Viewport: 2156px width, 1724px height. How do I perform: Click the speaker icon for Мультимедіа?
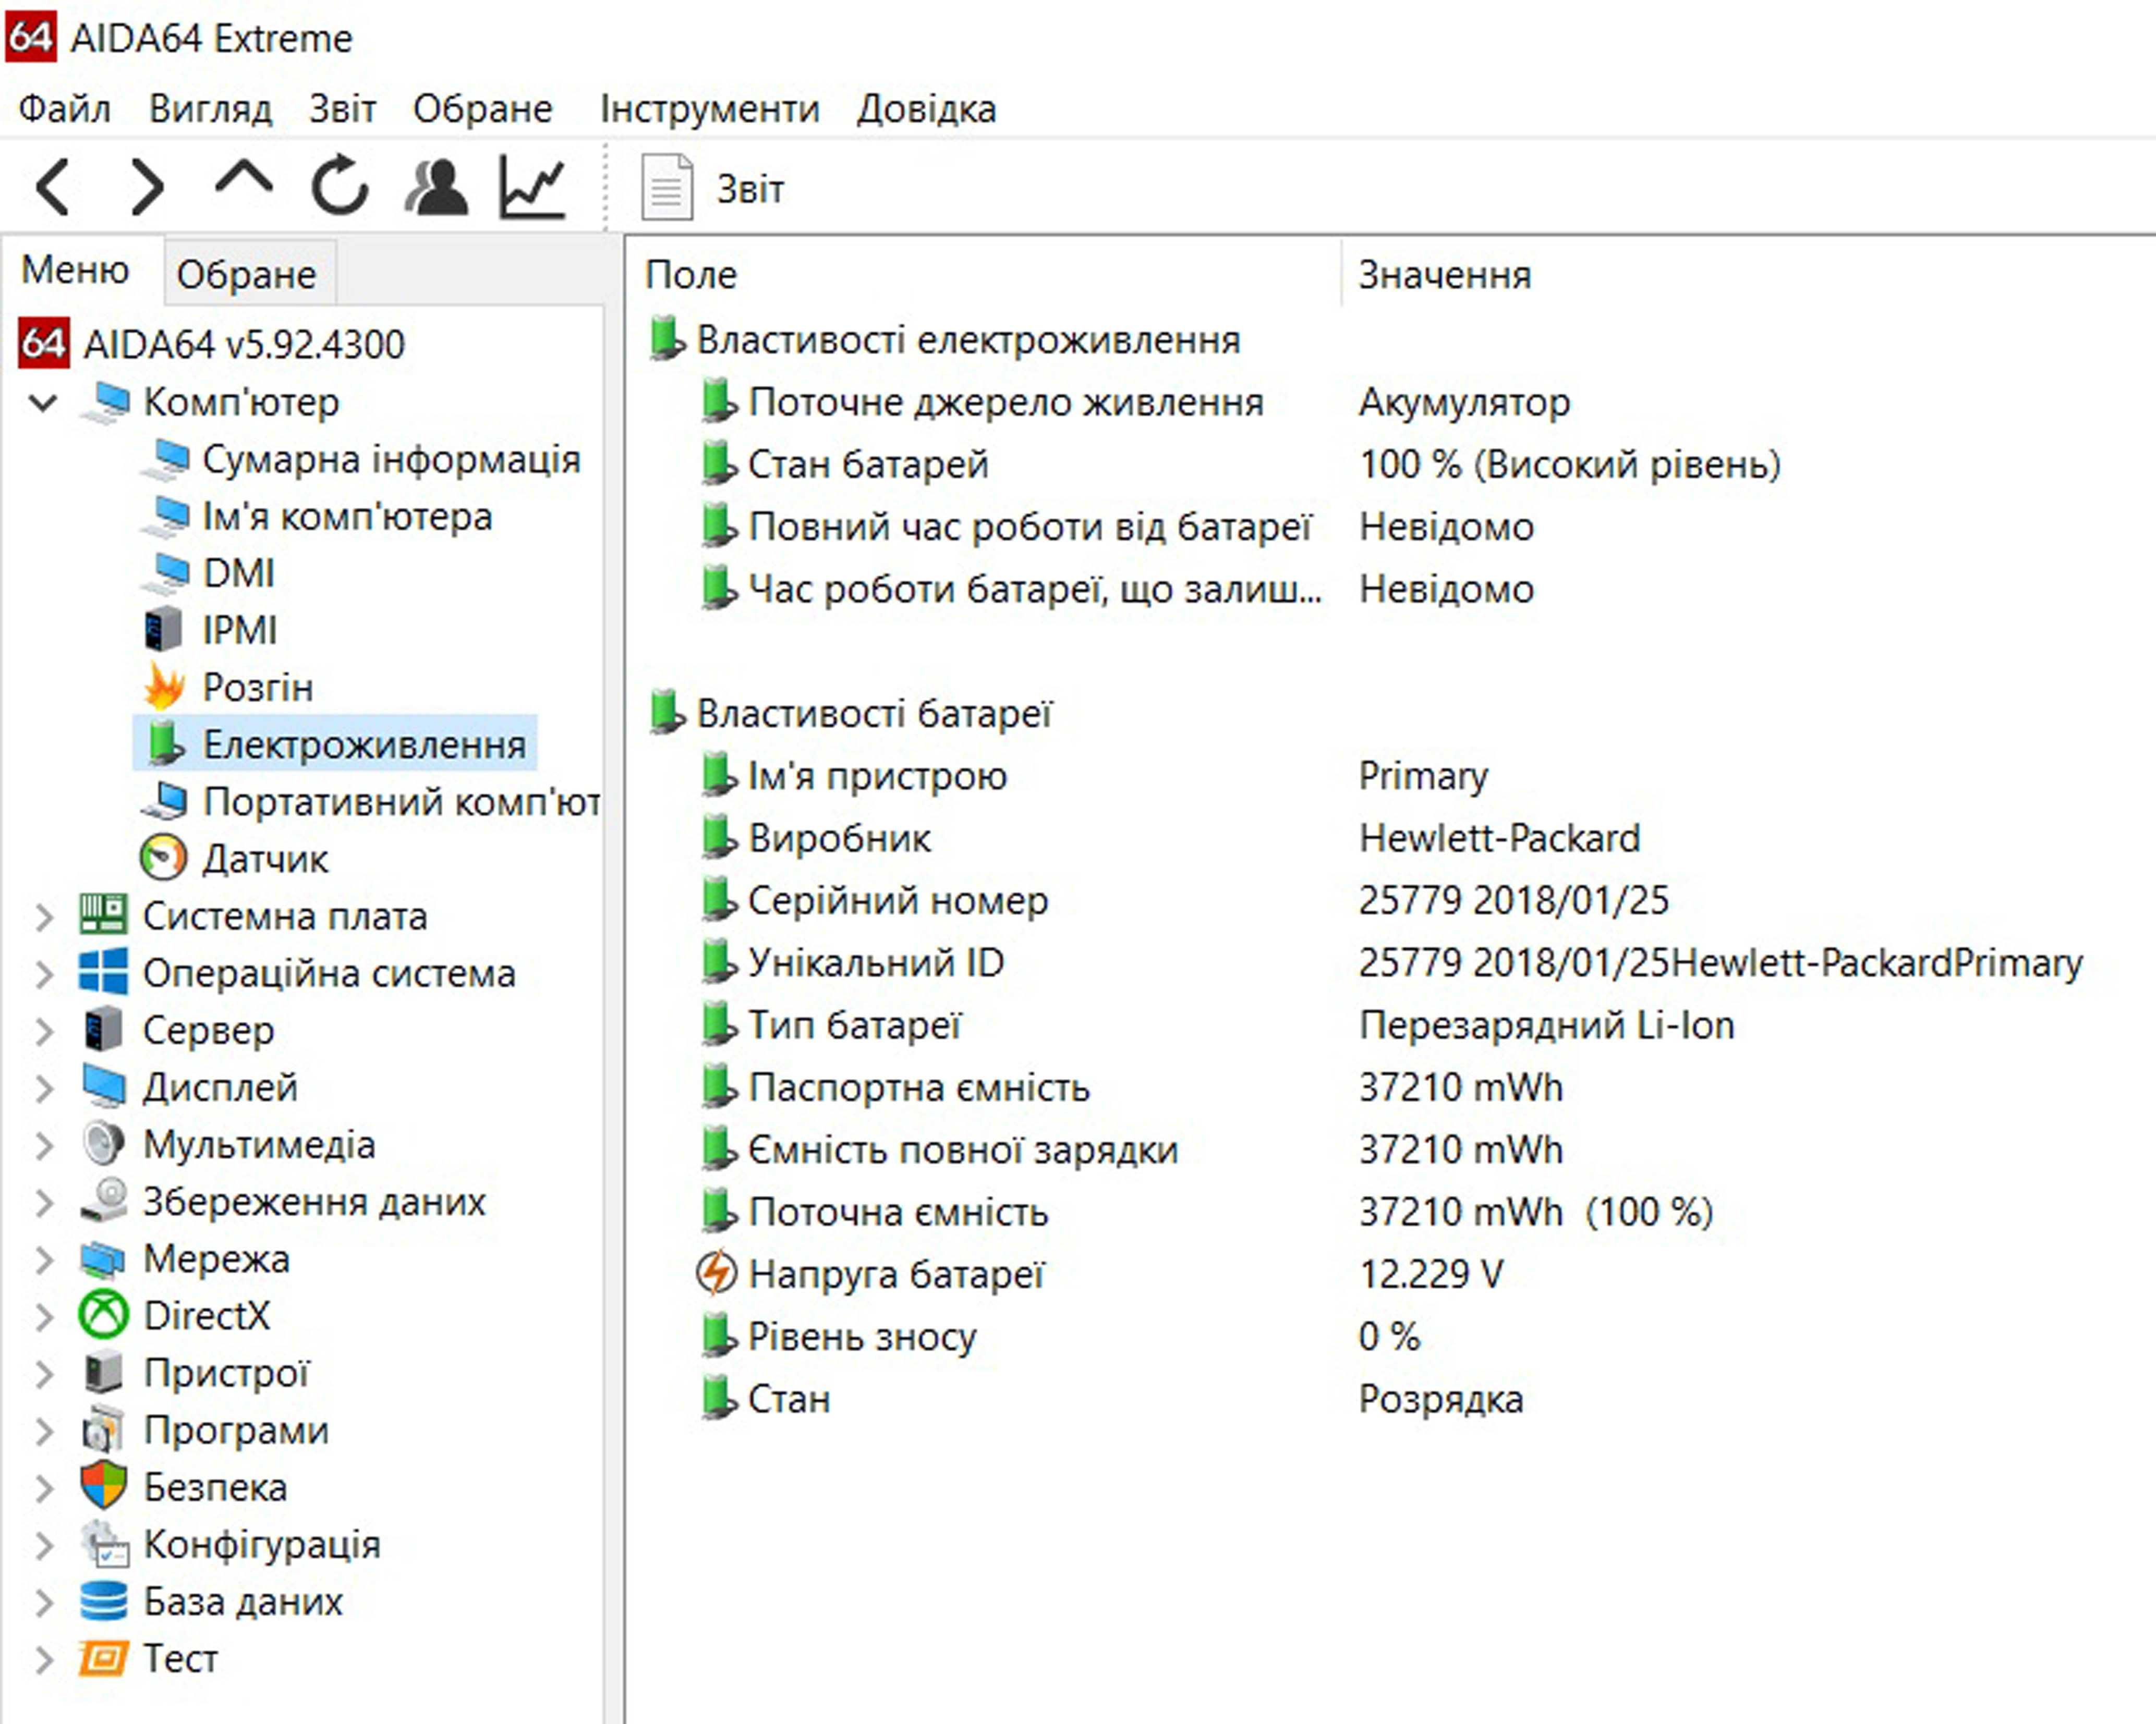point(103,1143)
